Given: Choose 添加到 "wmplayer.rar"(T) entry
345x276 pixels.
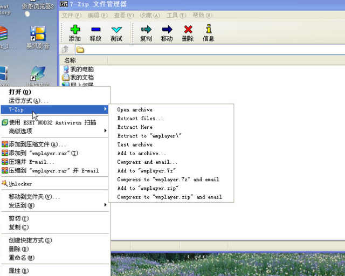Looking at the screenshot, I should (x=55, y=153).
